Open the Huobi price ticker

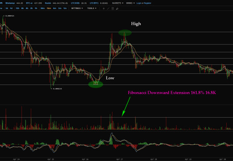tap(56, 3)
